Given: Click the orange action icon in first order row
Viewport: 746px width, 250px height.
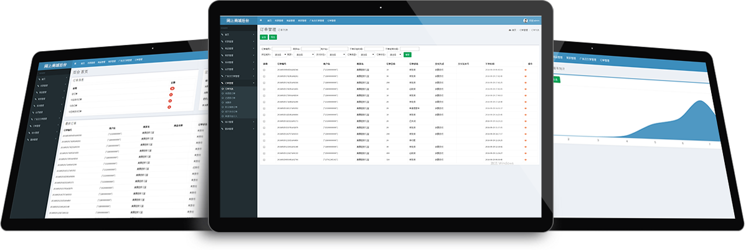Looking at the screenshot, I should 526,70.
